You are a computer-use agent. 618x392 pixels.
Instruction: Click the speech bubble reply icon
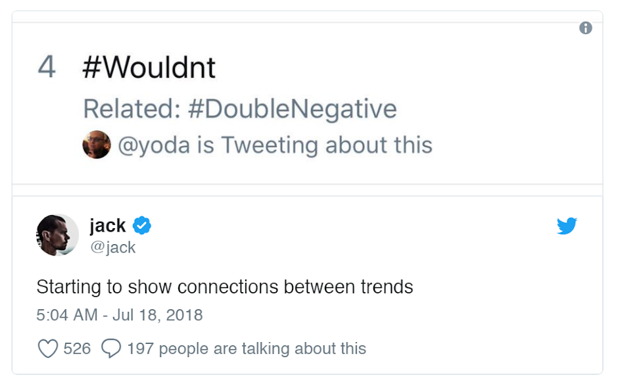click(x=111, y=348)
